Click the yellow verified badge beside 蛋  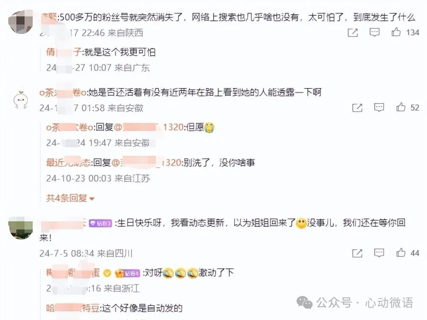point(108,273)
